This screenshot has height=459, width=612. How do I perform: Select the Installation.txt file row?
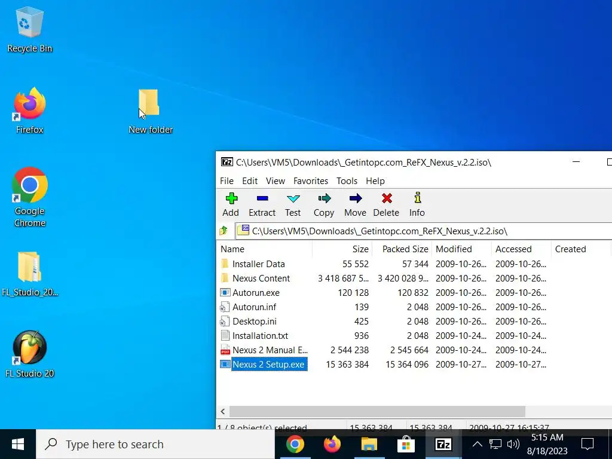point(383,336)
